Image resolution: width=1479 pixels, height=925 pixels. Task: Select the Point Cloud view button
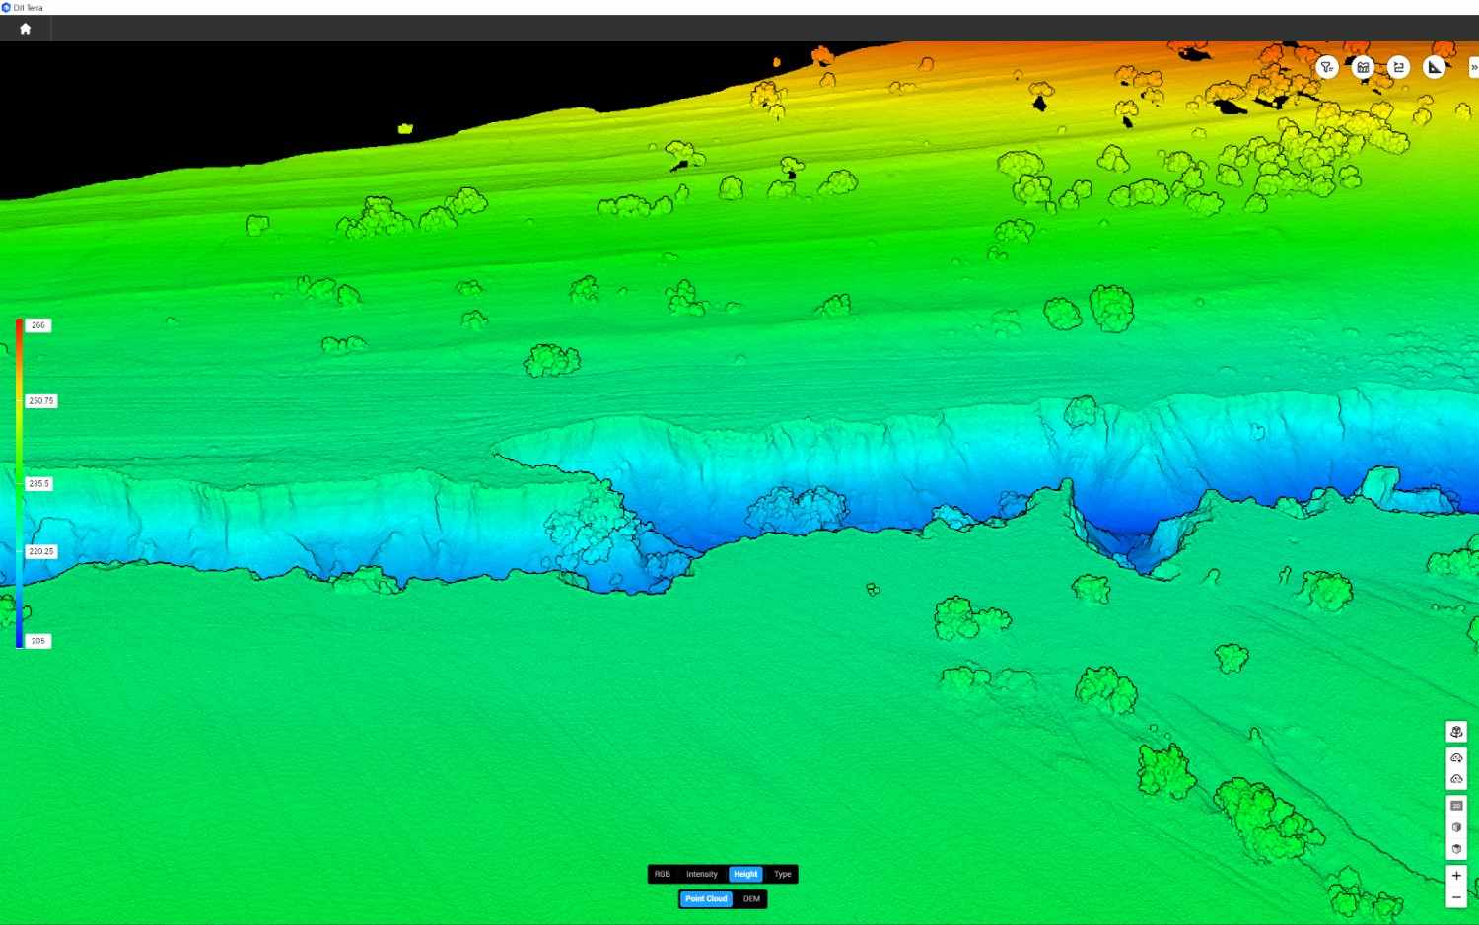coord(706,898)
